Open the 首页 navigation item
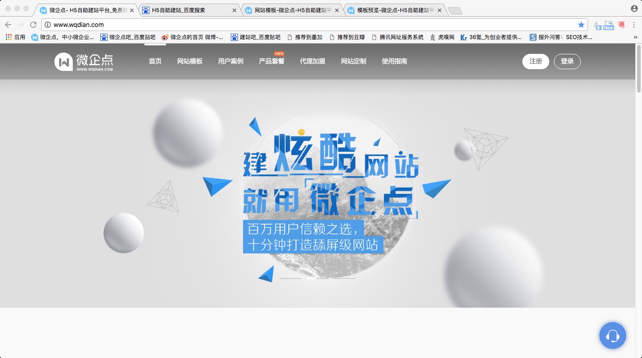This screenshot has width=642, height=358. [155, 61]
